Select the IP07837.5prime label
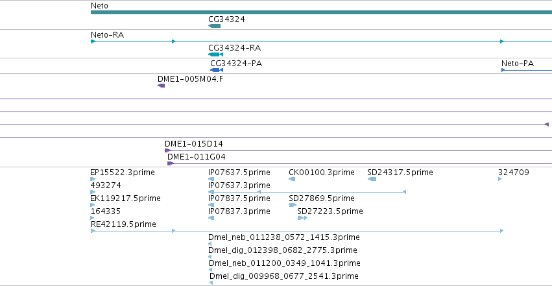Screen dimensions: 552x286 click(239, 198)
